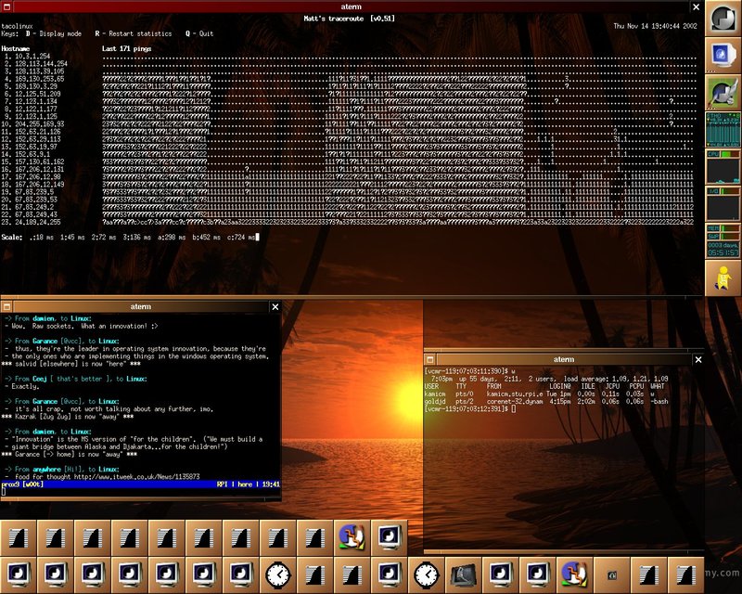
Task: Click the 'goldjd' user row in w output
Action: pyautogui.click(x=546, y=401)
